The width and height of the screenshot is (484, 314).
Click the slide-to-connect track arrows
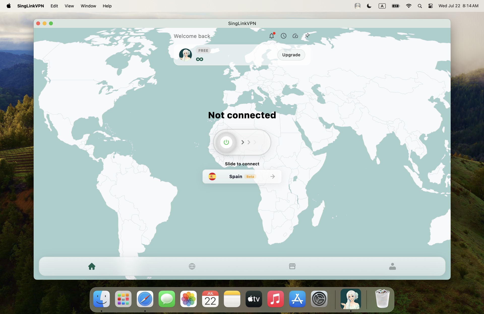point(249,142)
